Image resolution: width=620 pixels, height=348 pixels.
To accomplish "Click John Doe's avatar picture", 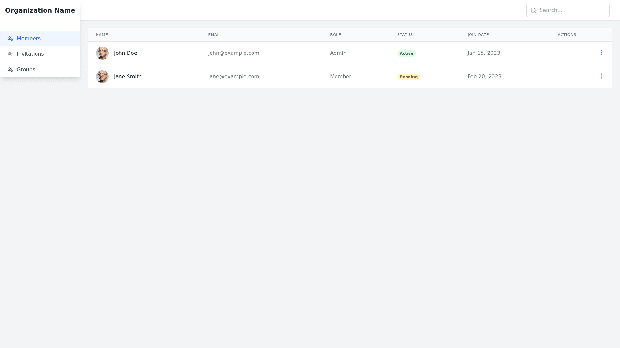I will 102,53.
